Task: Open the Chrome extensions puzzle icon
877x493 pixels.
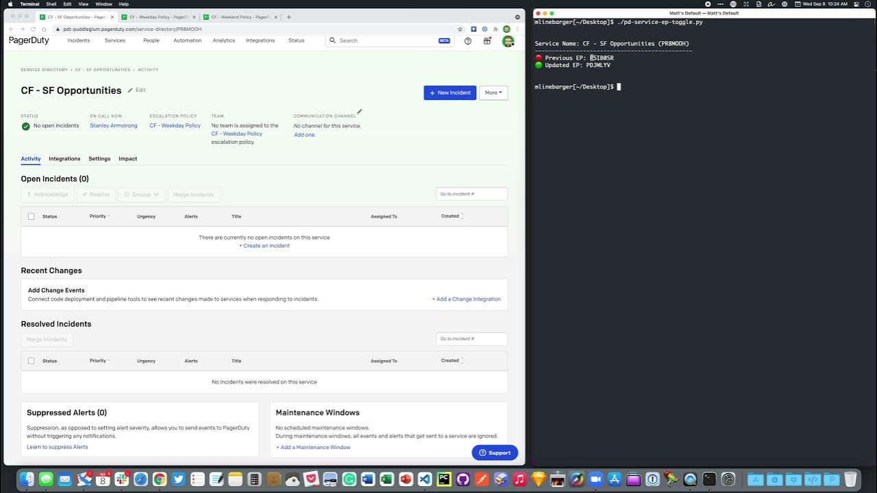Action: pyautogui.click(x=495, y=29)
